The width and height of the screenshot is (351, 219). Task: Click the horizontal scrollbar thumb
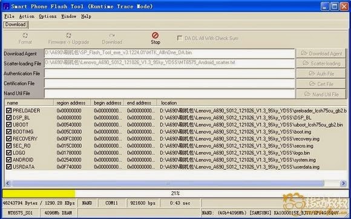coord(168,183)
